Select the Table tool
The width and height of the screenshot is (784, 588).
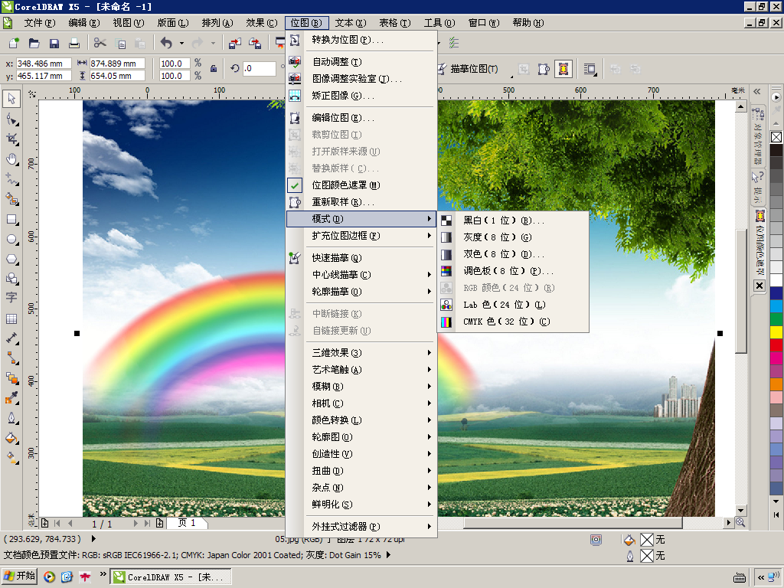tap(11, 318)
